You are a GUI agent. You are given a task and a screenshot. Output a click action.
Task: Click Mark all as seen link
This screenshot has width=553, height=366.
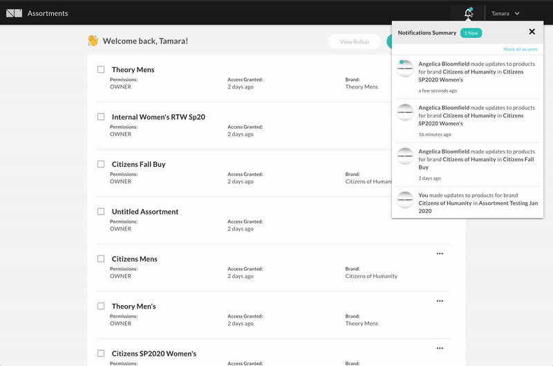[x=521, y=49]
